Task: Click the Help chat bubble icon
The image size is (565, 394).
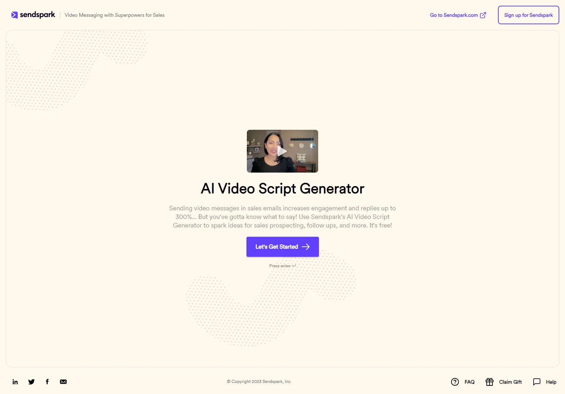Action: point(536,382)
